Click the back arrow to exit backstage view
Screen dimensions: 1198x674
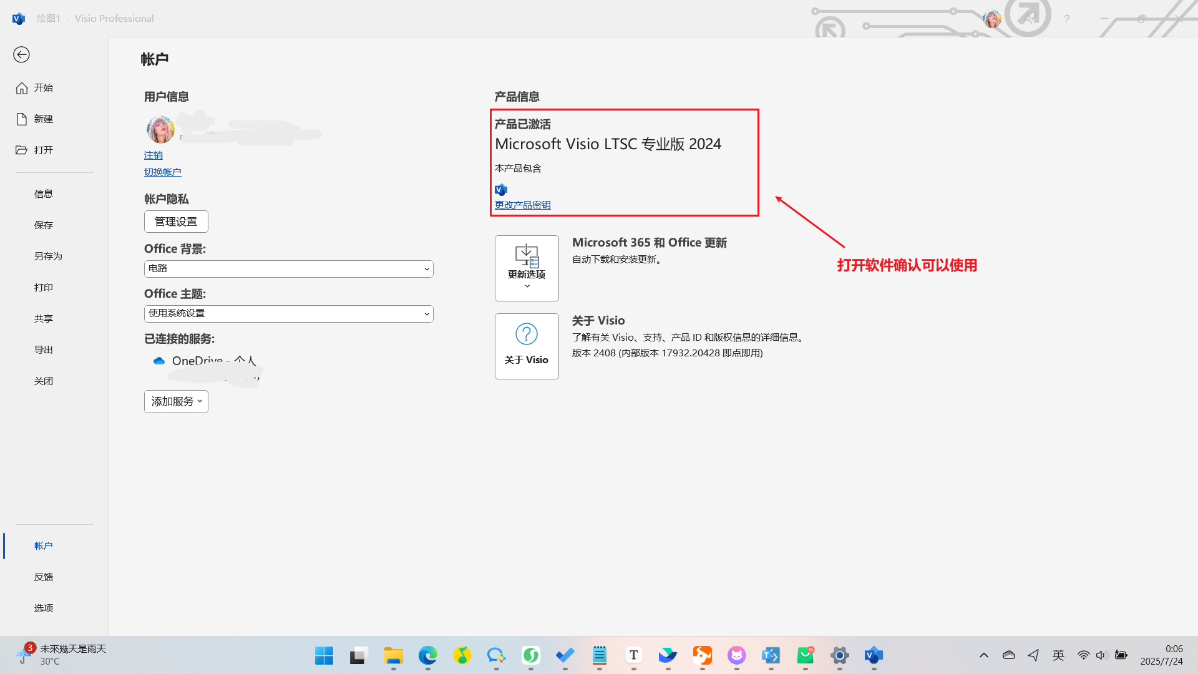click(21, 55)
